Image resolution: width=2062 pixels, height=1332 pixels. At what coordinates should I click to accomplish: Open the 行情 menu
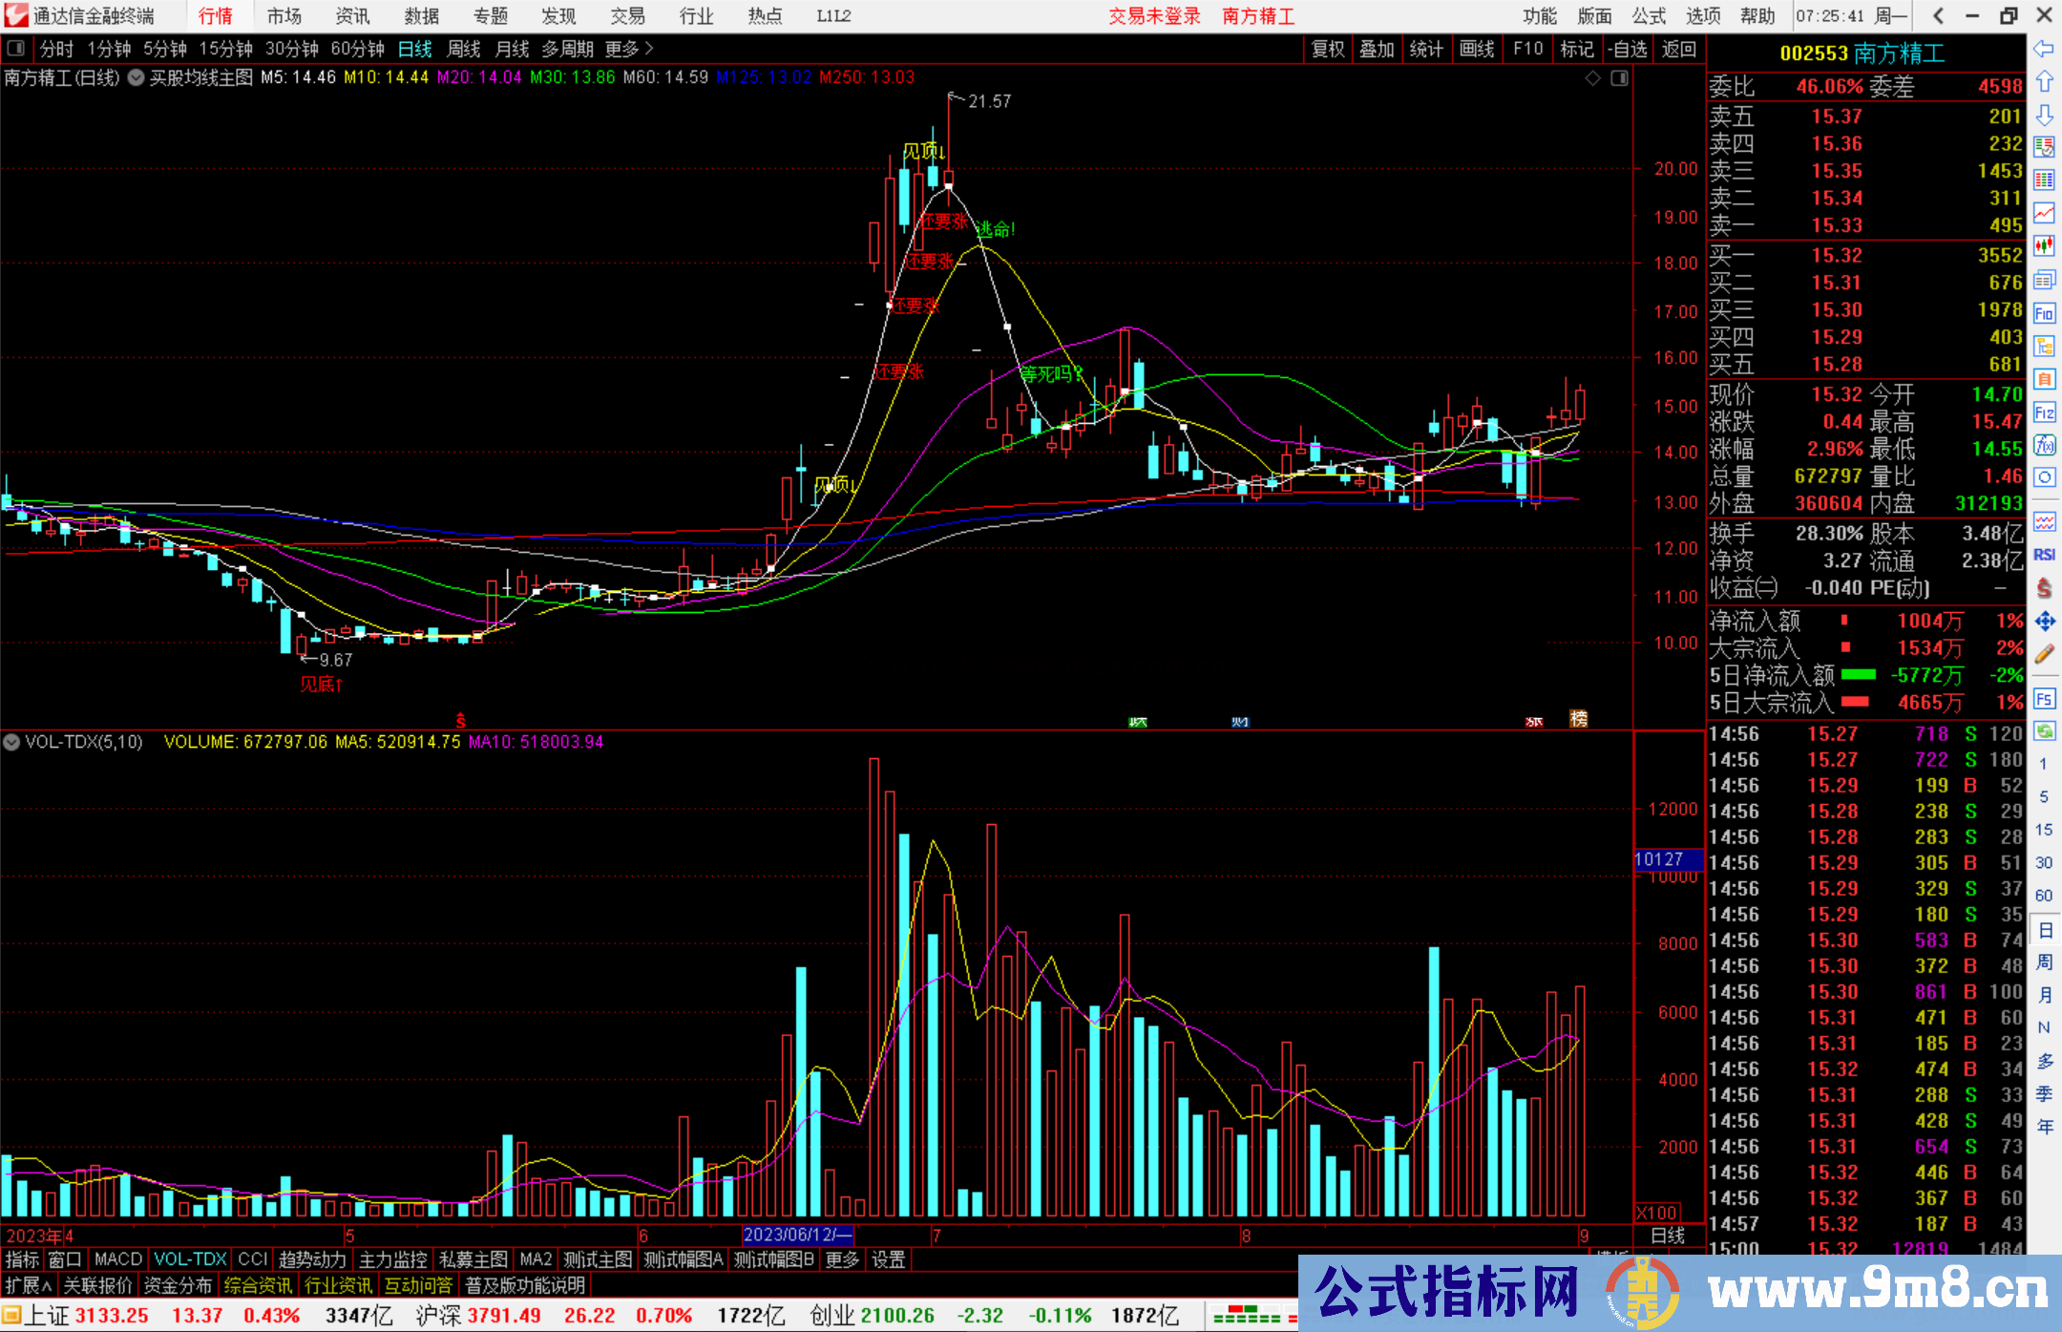pos(216,16)
